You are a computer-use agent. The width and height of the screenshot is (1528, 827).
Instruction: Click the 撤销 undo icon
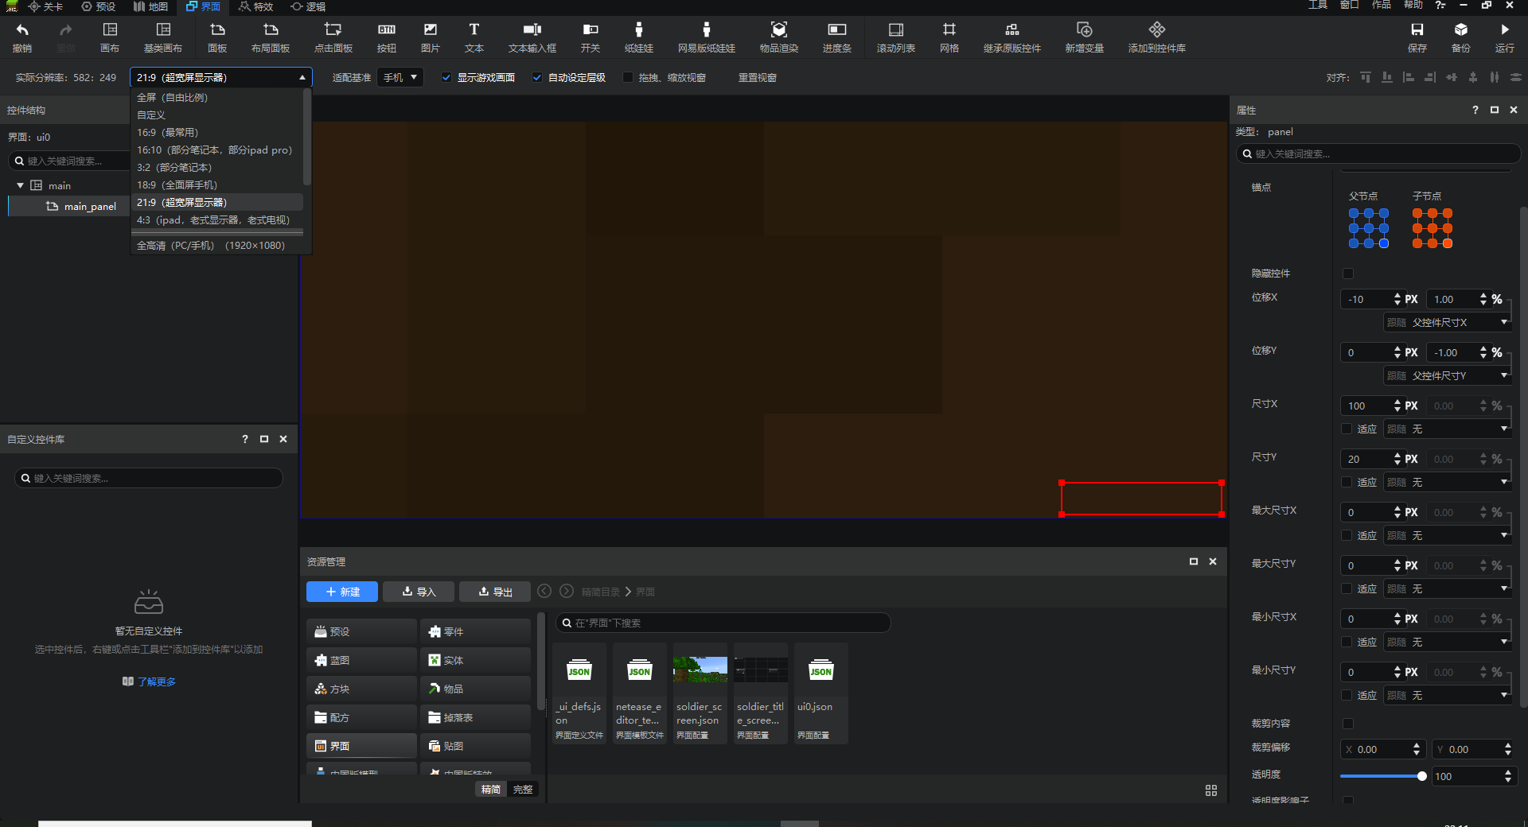[x=22, y=30]
